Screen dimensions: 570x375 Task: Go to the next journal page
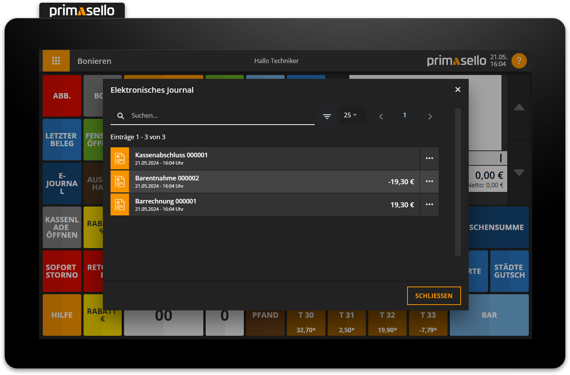click(x=430, y=116)
